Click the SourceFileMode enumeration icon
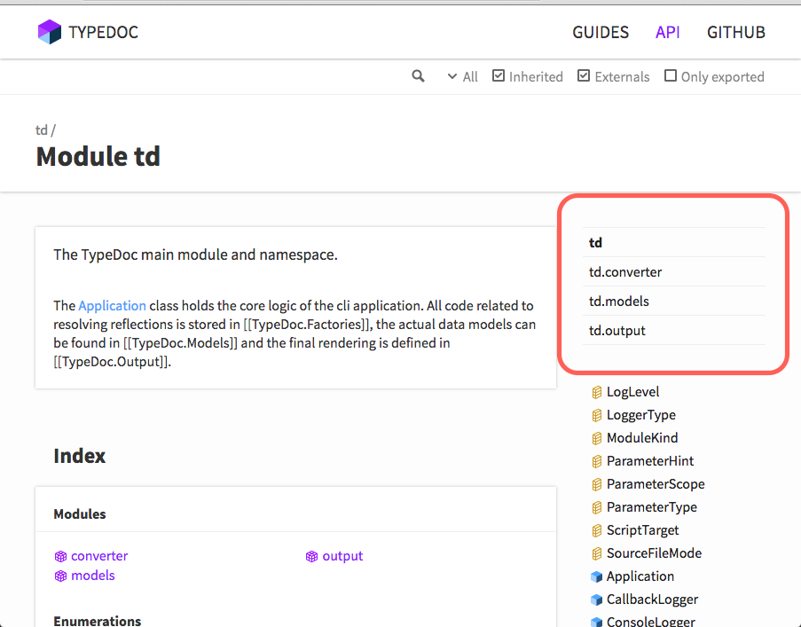 [x=596, y=553]
